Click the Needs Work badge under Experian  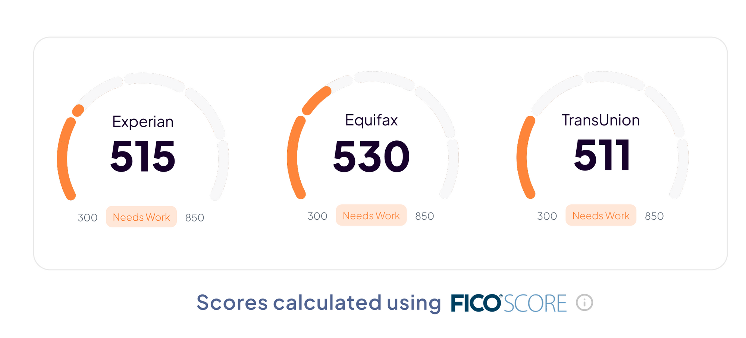[141, 217]
